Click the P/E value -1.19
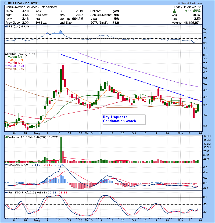Viewport: 215px width, 223px height. point(79,11)
